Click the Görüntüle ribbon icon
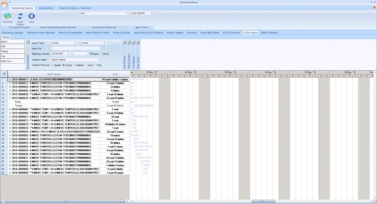 pos(8,16)
